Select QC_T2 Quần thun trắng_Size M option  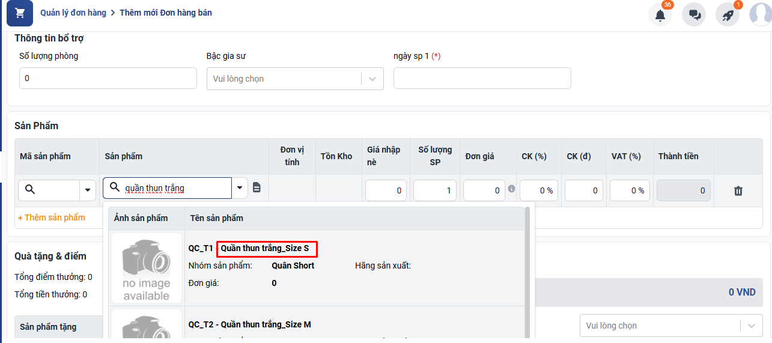(x=250, y=324)
